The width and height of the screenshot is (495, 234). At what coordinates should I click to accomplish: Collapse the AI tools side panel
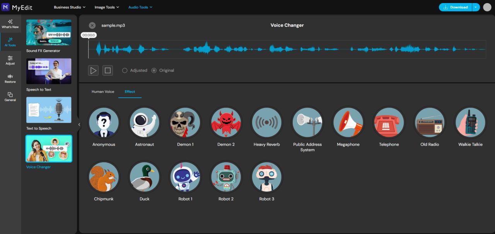(79, 125)
